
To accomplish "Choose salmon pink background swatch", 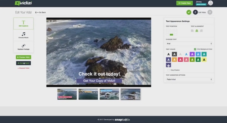I will 186,60.
